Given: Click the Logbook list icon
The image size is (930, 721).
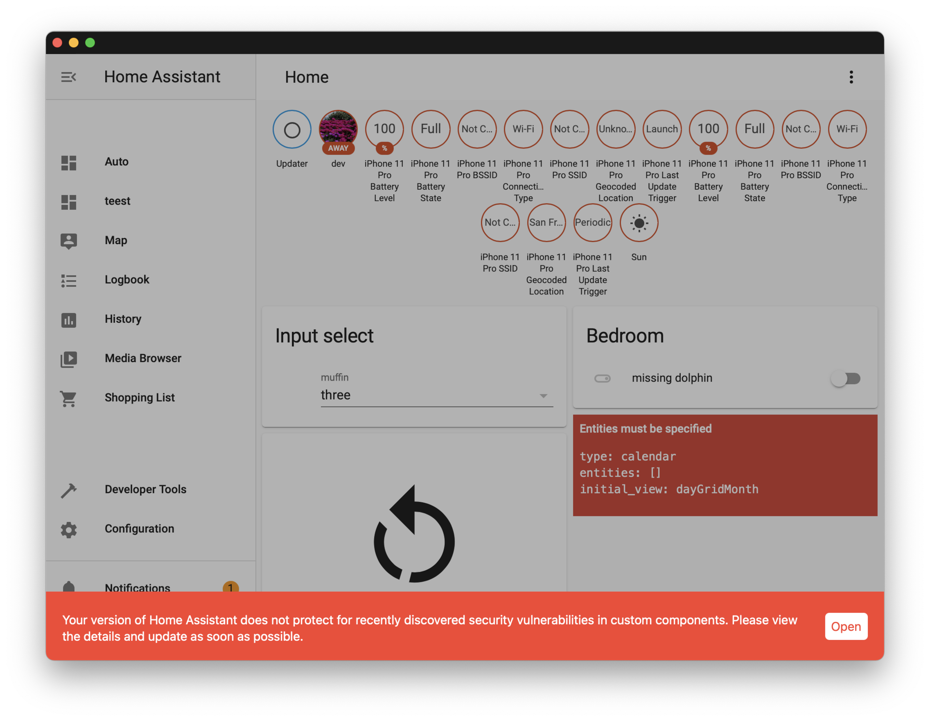Looking at the screenshot, I should 68,280.
